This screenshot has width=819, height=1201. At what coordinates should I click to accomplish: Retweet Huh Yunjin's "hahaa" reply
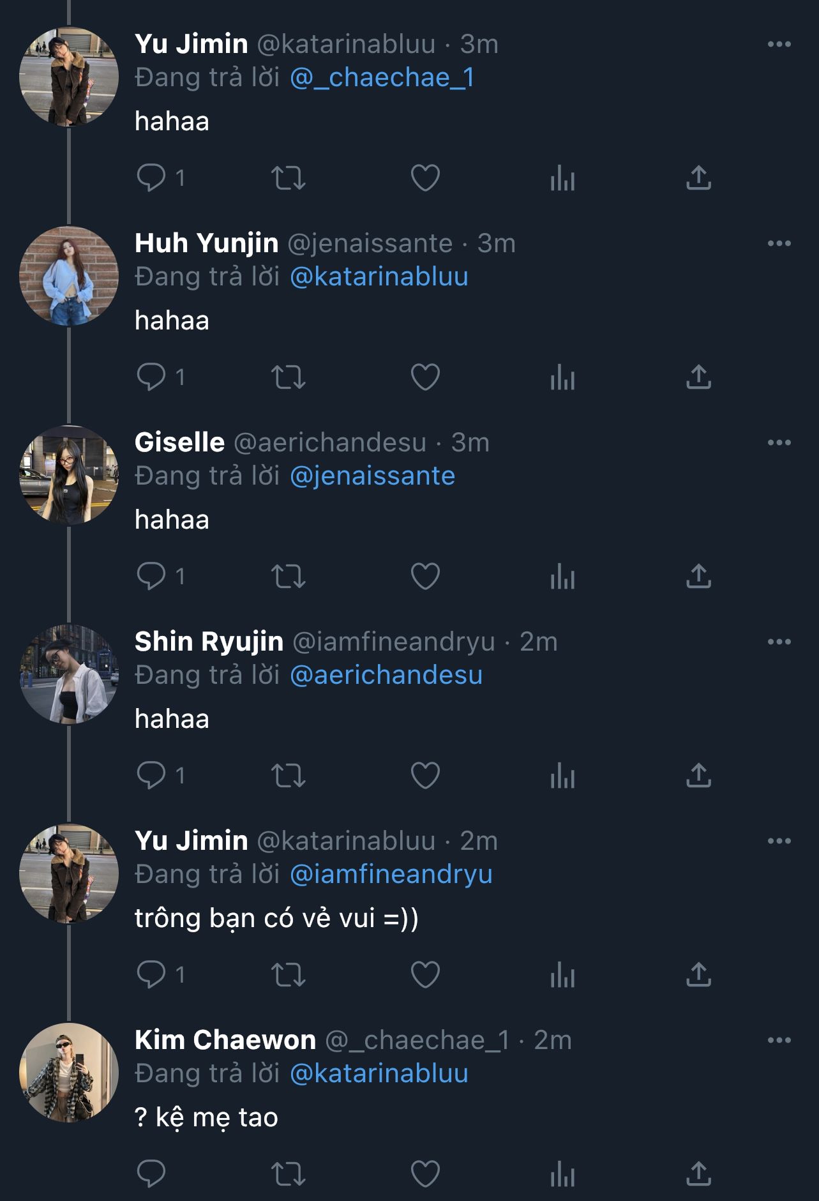point(289,377)
